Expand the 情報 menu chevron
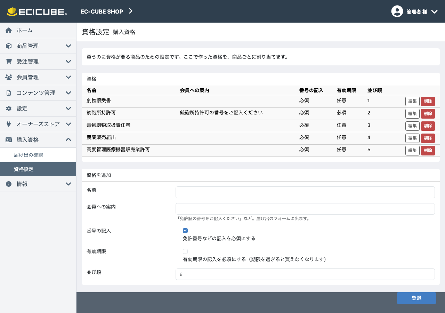This screenshot has width=445, height=313. (68, 184)
